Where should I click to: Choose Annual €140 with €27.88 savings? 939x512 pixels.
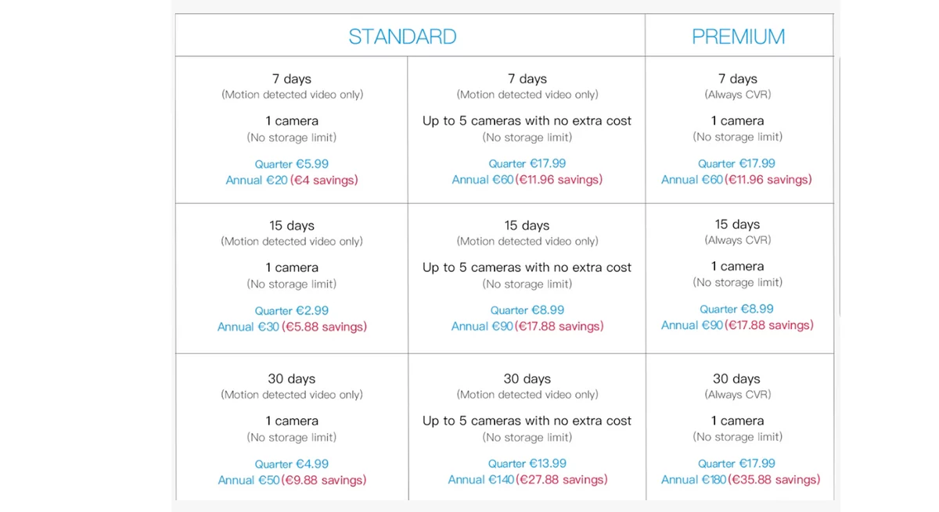click(x=527, y=479)
